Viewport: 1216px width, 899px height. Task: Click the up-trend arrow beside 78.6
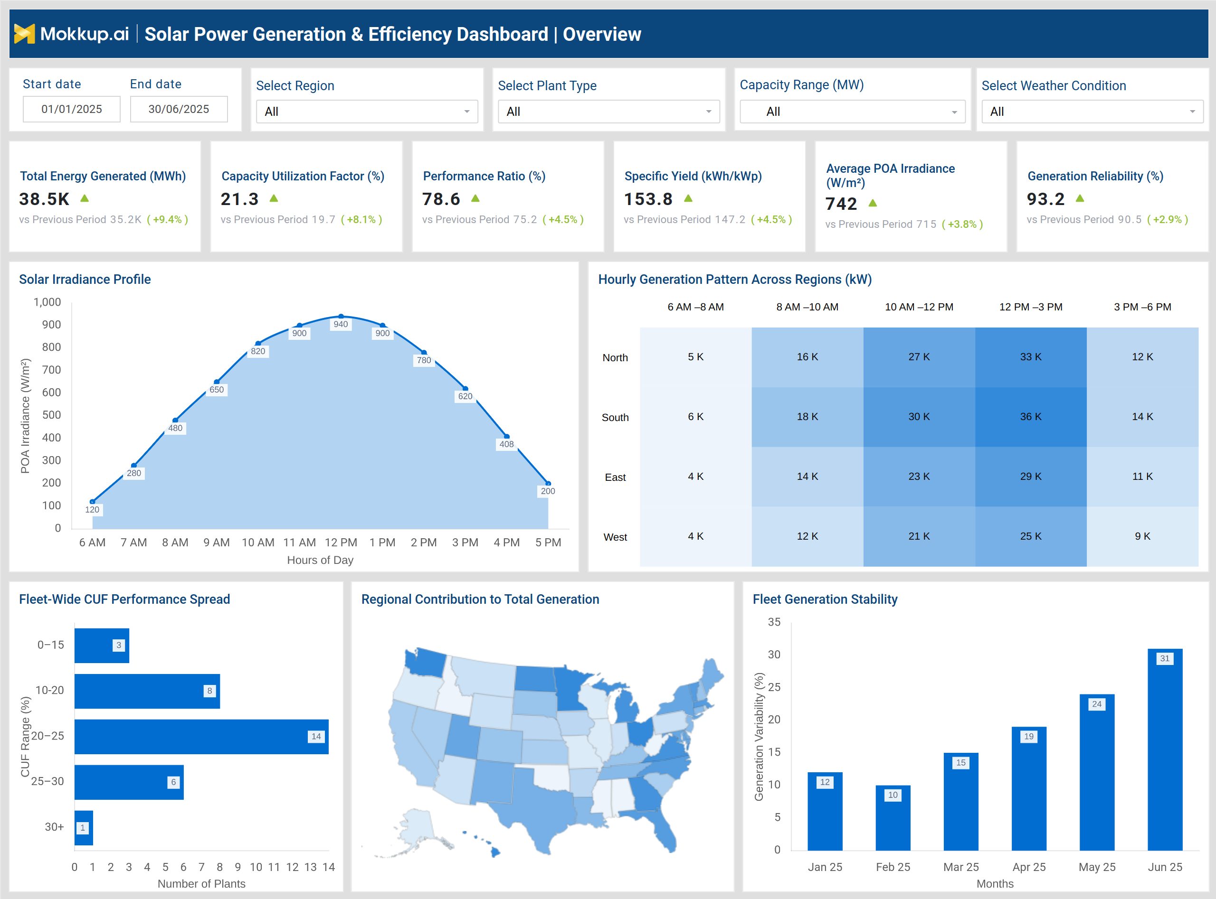(475, 198)
